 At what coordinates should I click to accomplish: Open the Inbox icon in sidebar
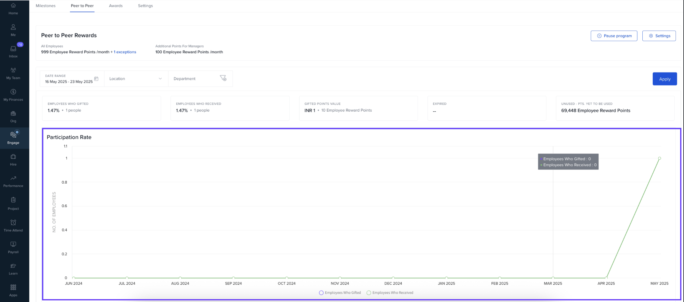(x=13, y=49)
